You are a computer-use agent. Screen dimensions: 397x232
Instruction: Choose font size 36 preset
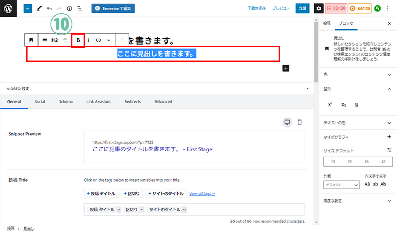(366, 161)
